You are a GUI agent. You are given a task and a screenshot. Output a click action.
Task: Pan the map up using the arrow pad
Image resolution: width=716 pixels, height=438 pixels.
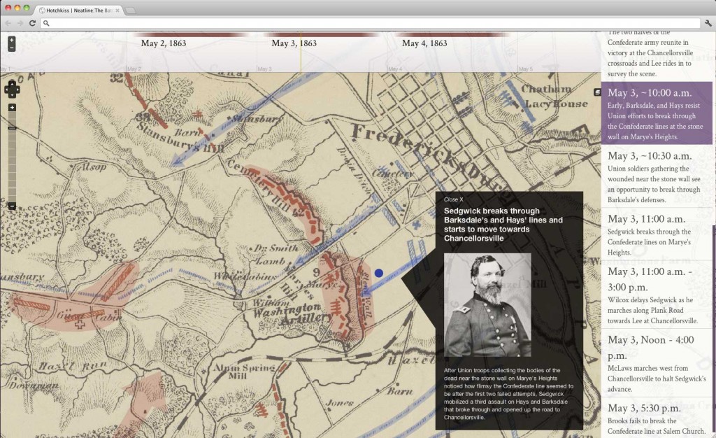click(12, 83)
